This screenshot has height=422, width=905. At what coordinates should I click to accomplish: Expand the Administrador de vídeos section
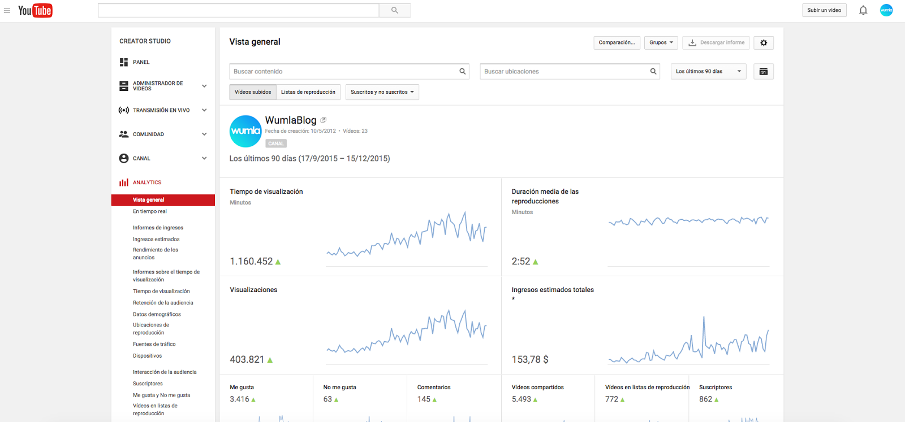click(x=204, y=86)
